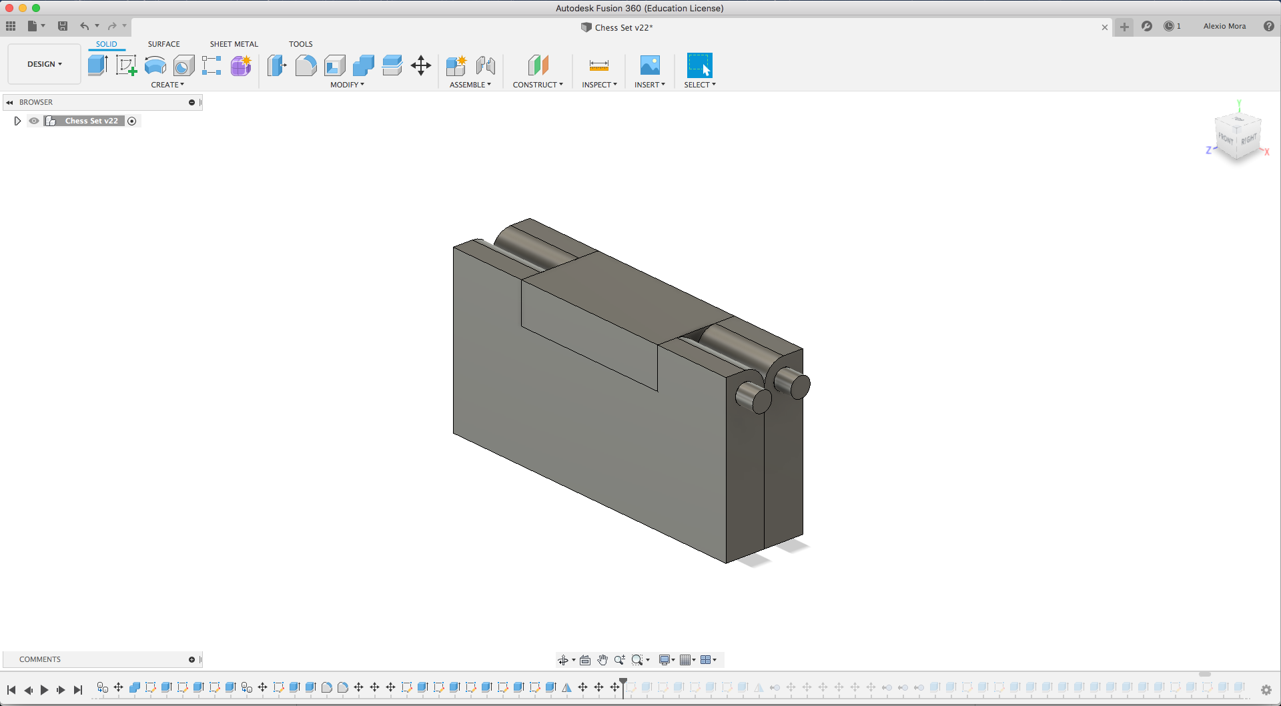Image resolution: width=1281 pixels, height=706 pixels.
Task: Click the Pan hand tool
Action: 602,660
